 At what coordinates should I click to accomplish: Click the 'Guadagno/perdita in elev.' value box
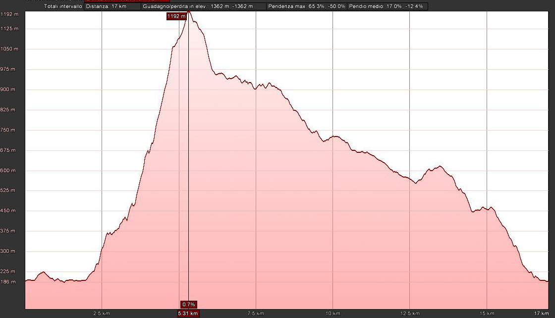[x=204, y=6]
